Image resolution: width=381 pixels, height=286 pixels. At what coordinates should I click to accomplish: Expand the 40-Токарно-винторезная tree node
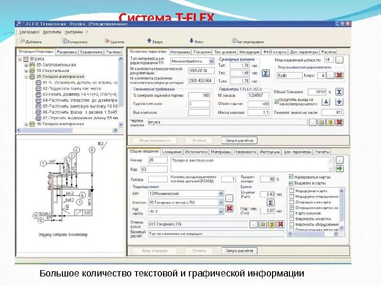[26, 124]
